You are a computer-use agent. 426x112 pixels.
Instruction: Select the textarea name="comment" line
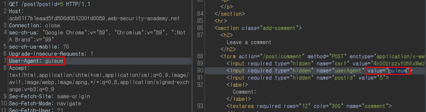[x=309, y=106]
